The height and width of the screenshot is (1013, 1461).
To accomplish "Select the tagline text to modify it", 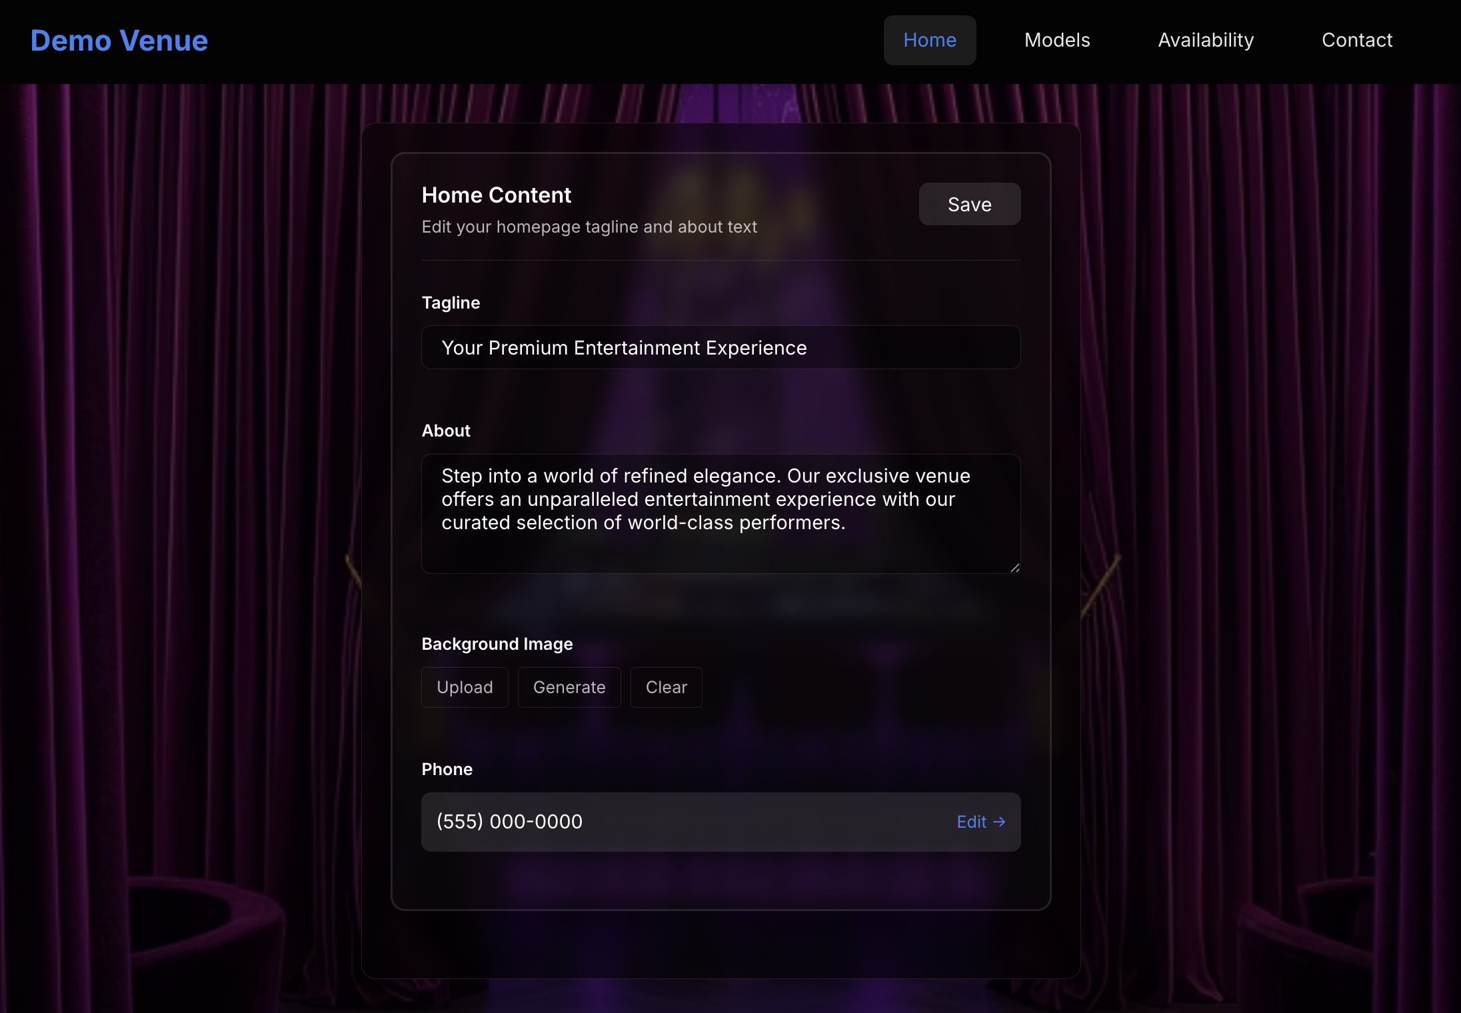I will 624,347.
